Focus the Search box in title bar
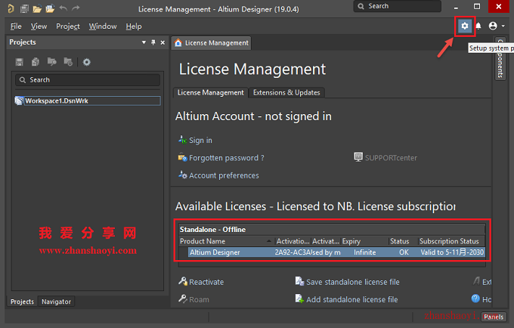Screen dimensions: 514x328 [397, 6]
